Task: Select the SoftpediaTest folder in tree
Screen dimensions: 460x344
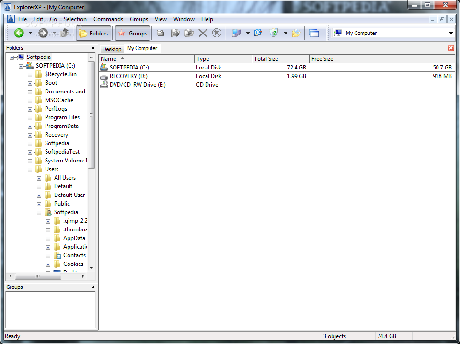Action: coord(62,152)
